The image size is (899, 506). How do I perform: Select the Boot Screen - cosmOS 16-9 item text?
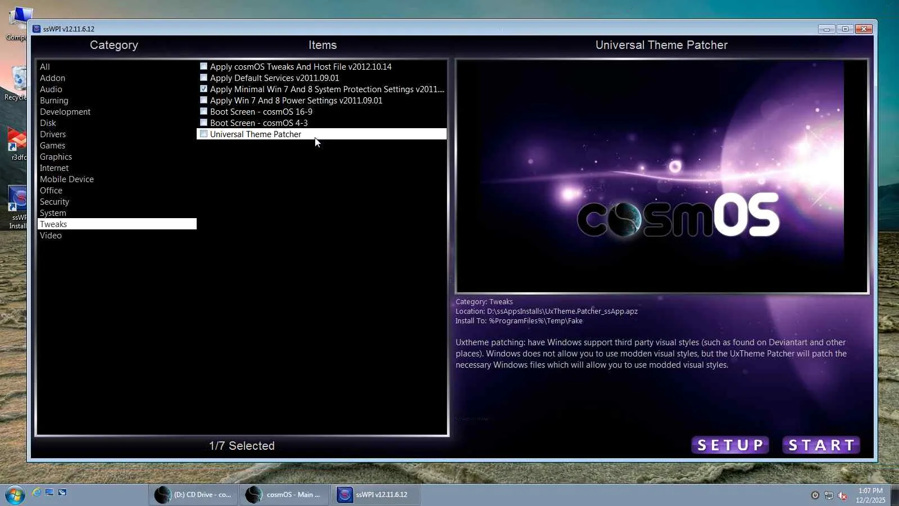261,112
